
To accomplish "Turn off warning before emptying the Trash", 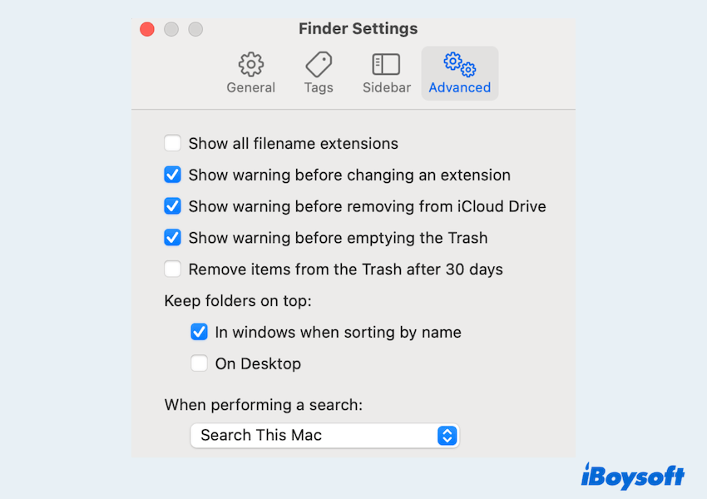I will pyautogui.click(x=173, y=238).
